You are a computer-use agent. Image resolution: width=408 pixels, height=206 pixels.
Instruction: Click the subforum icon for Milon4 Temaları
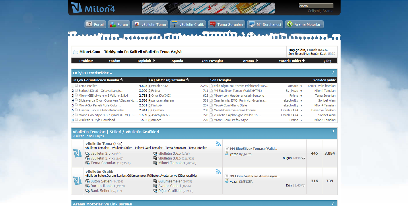(155, 163)
